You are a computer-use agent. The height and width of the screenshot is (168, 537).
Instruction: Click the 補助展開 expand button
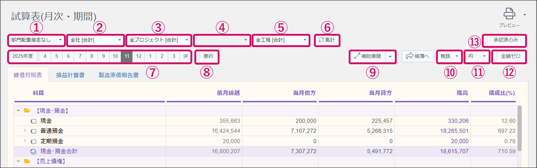[368, 56]
